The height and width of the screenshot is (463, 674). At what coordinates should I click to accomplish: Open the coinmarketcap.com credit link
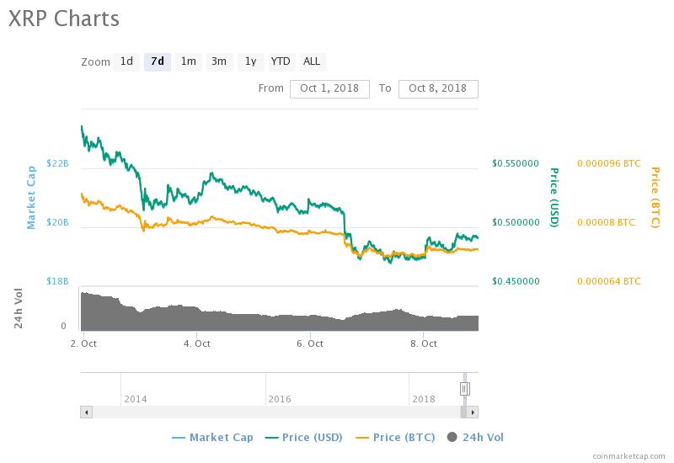[x=629, y=456]
